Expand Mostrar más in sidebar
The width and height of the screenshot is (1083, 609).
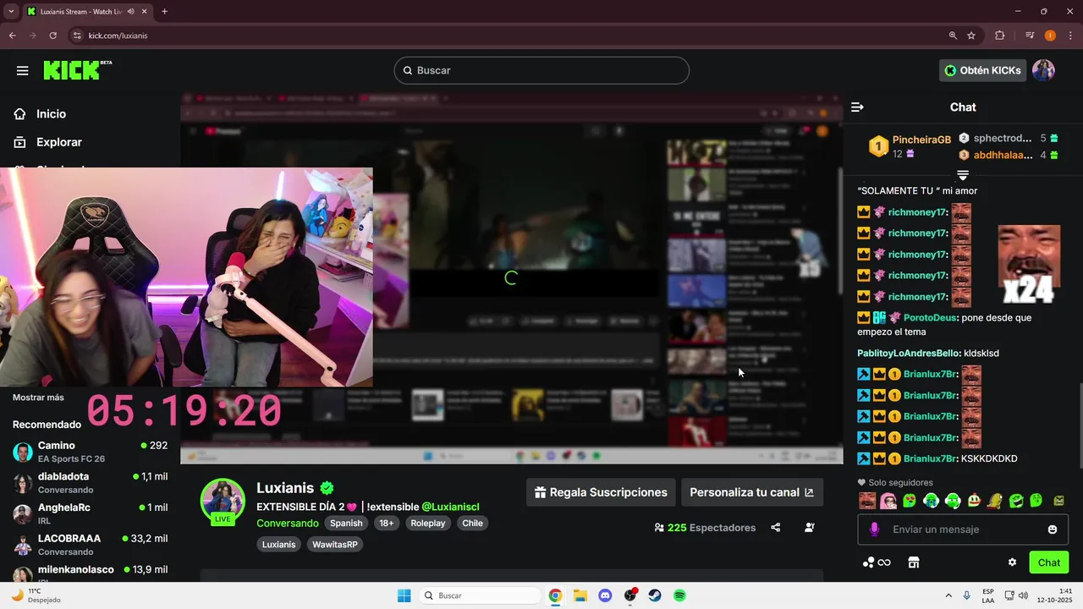point(38,398)
